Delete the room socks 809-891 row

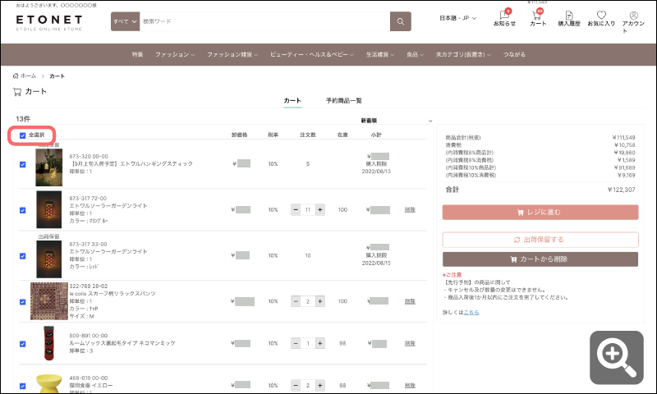[x=410, y=343]
